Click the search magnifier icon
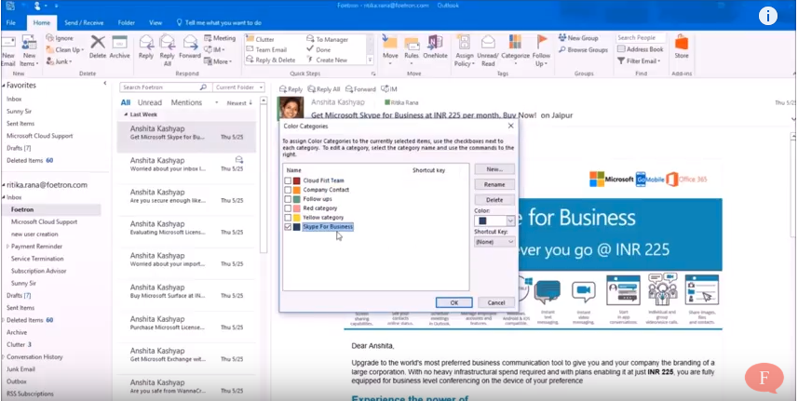Image resolution: width=798 pixels, height=401 pixels. pyautogui.click(x=203, y=87)
